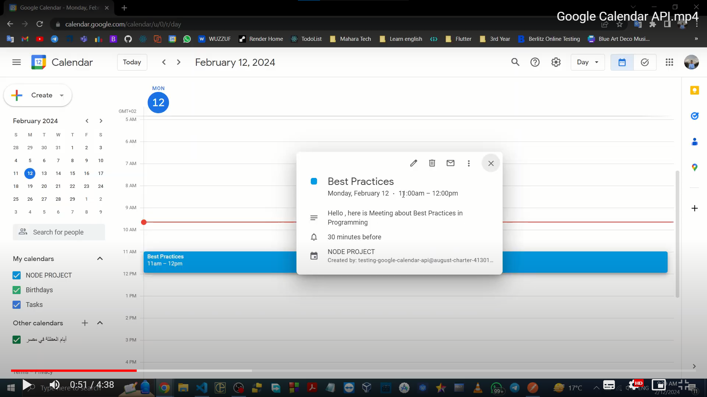Click the email guests envelope icon
The width and height of the screenshot is (707, 397).
[x=450, y=163]
